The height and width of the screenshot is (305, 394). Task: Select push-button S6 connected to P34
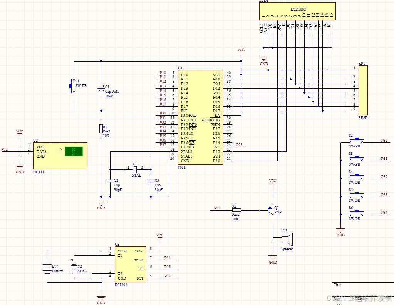click(x=356, y=213)
